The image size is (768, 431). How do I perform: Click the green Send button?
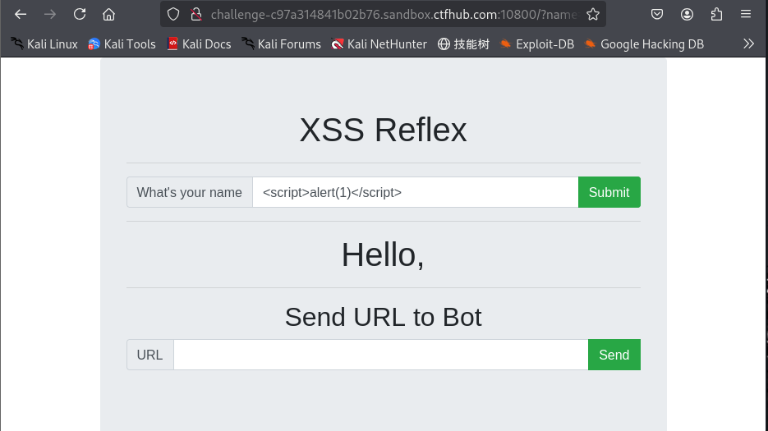(x=614, y=355)
